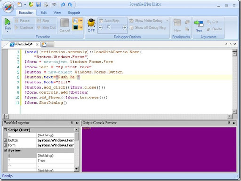Viewport: 241px width, 181px height.
Task: Toggle Show Write-Debug option
Action: [146, 21]
